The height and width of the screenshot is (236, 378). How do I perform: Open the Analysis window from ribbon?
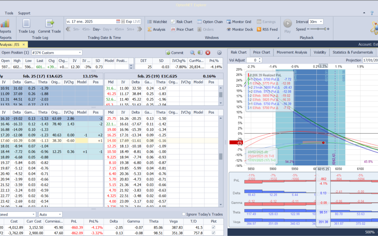[x=156, y=29]
